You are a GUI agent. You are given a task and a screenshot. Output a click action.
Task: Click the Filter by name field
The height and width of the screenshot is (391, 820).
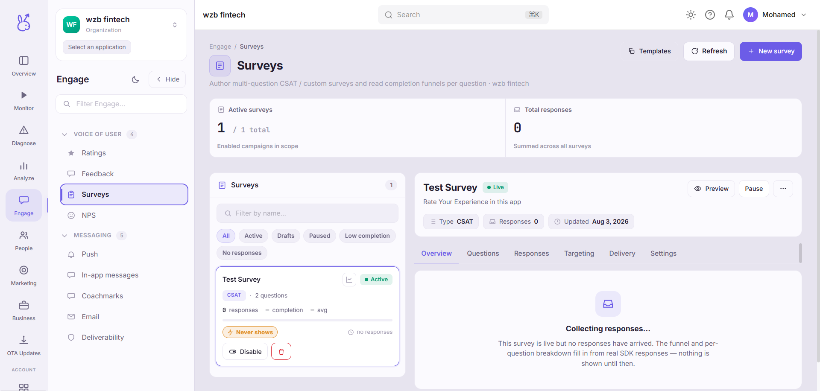point(307,213)
